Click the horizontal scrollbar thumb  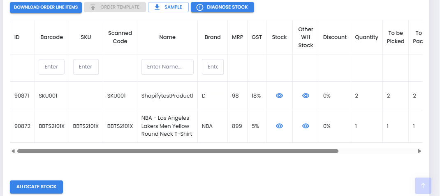(x=178, y=151)
